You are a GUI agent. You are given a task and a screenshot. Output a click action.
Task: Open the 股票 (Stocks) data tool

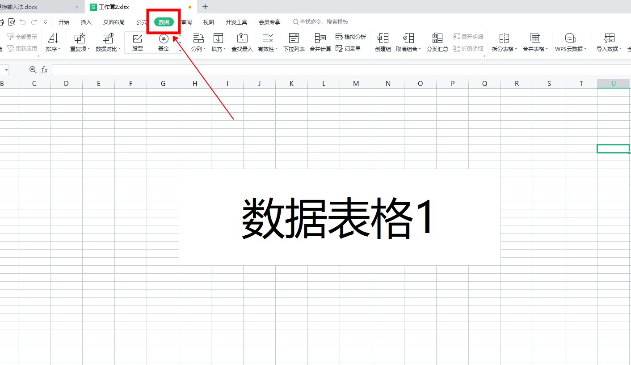click(x=138, y=43)
